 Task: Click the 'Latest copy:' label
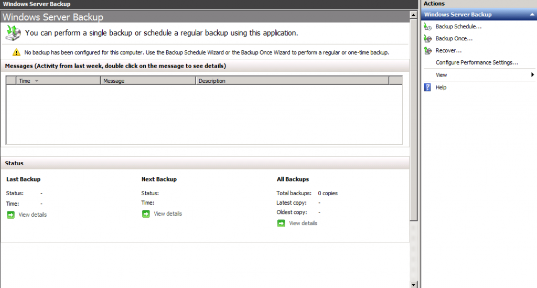tap(292, 202)
